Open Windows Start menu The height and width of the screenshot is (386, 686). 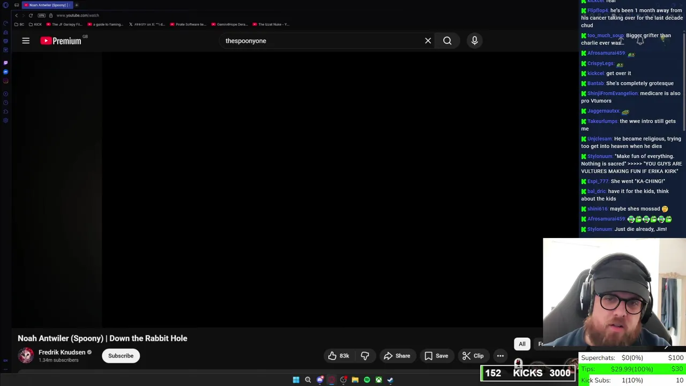click(296, 380)
